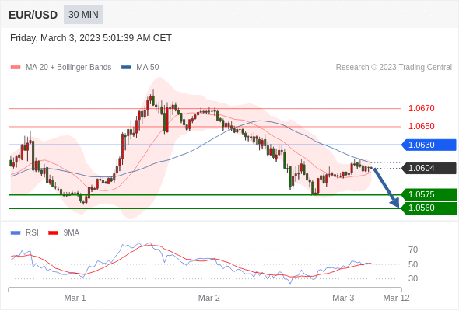
Task: Click the blue MA 50 legend swatch
Action: point(126,68)
